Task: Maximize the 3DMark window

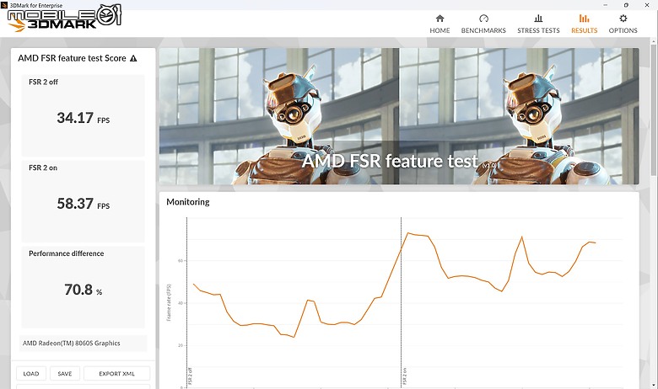Action: point(626,5)
